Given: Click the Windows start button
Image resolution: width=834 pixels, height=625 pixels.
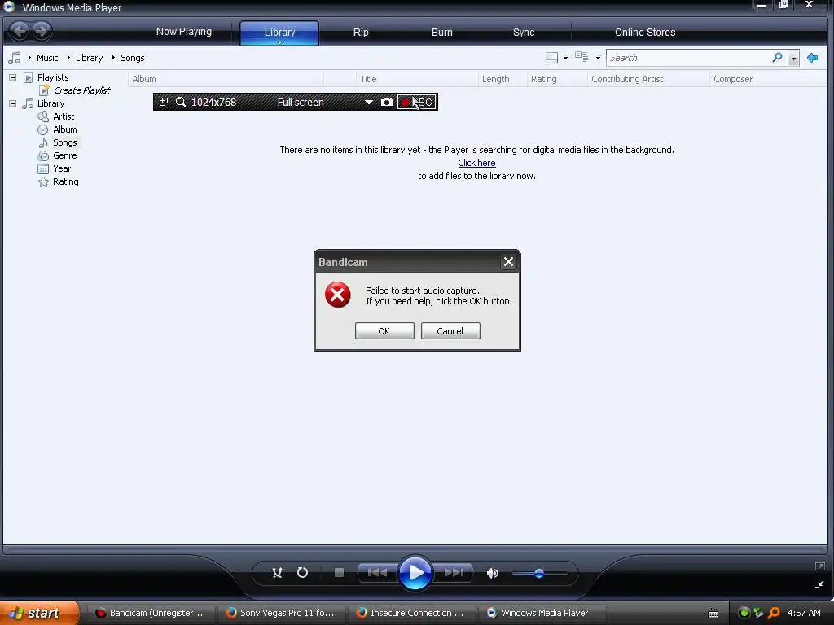Looking at the screenshot, I should coord(38,613).
